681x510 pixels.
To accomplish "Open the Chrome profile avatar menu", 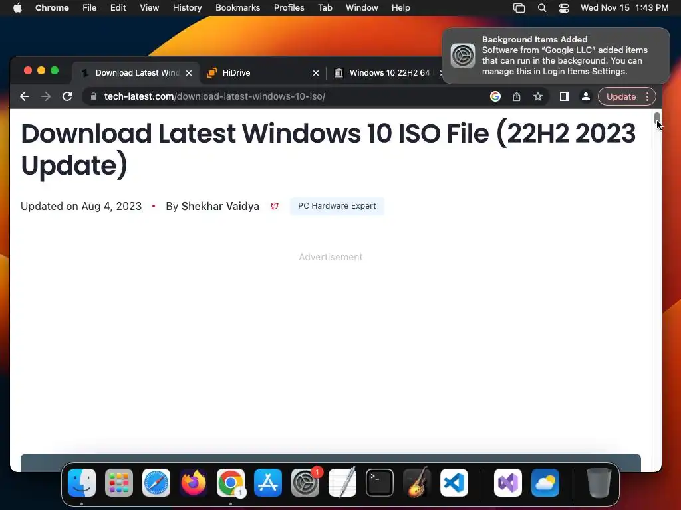I will 585,96.
